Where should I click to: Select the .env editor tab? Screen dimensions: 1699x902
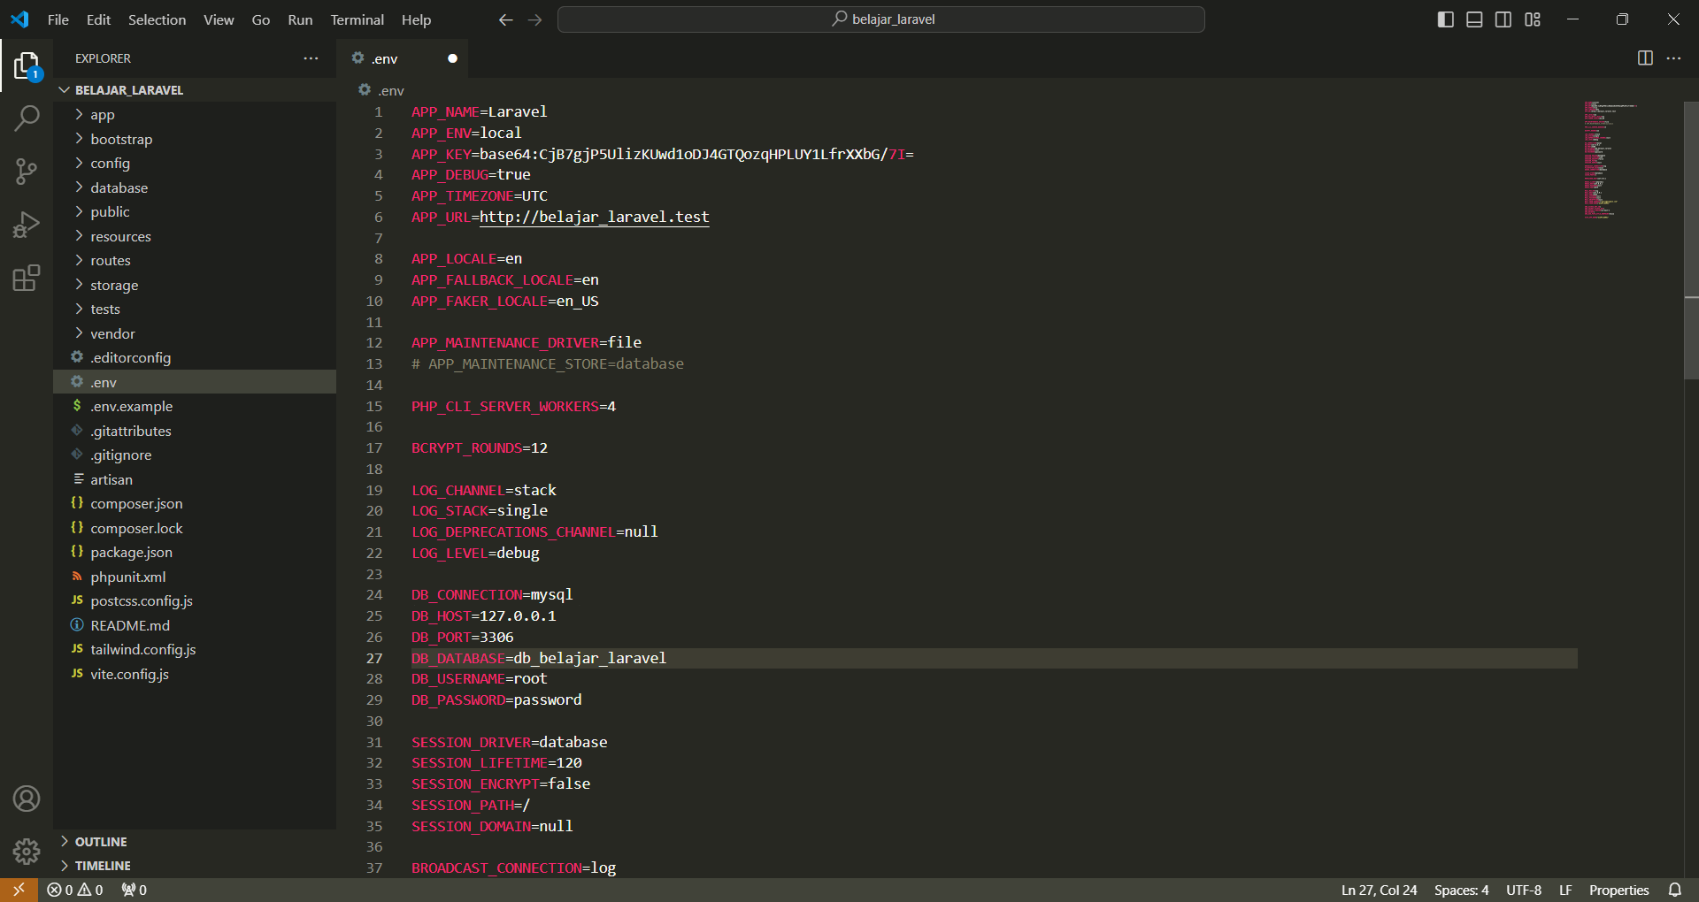(384, 58)
